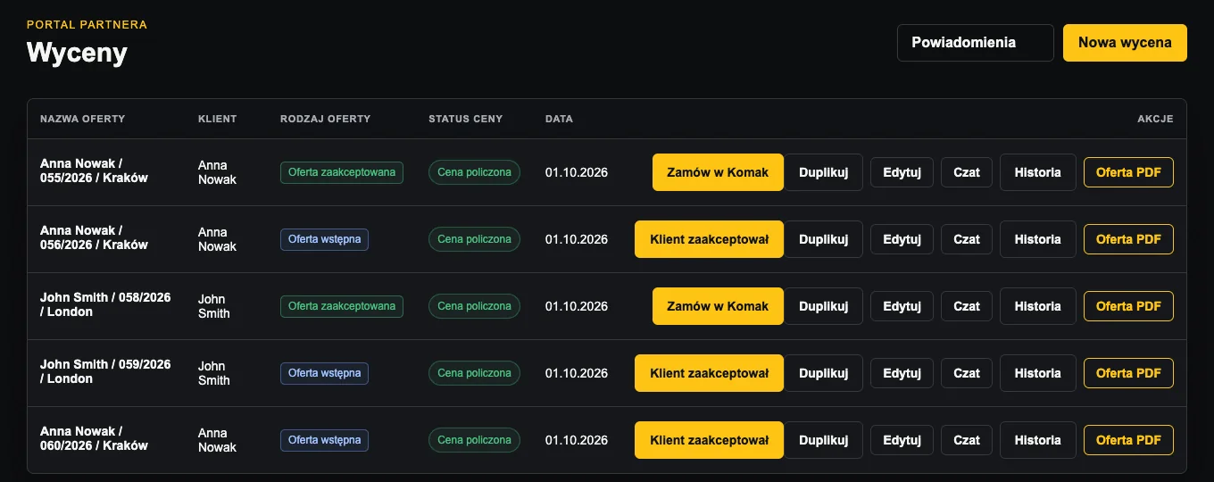Click offer name Anna Nowak / 056/2026 / Kraków
This screenshot has width=1214, height=482.
pyautogui.click(x=94, y=237)
